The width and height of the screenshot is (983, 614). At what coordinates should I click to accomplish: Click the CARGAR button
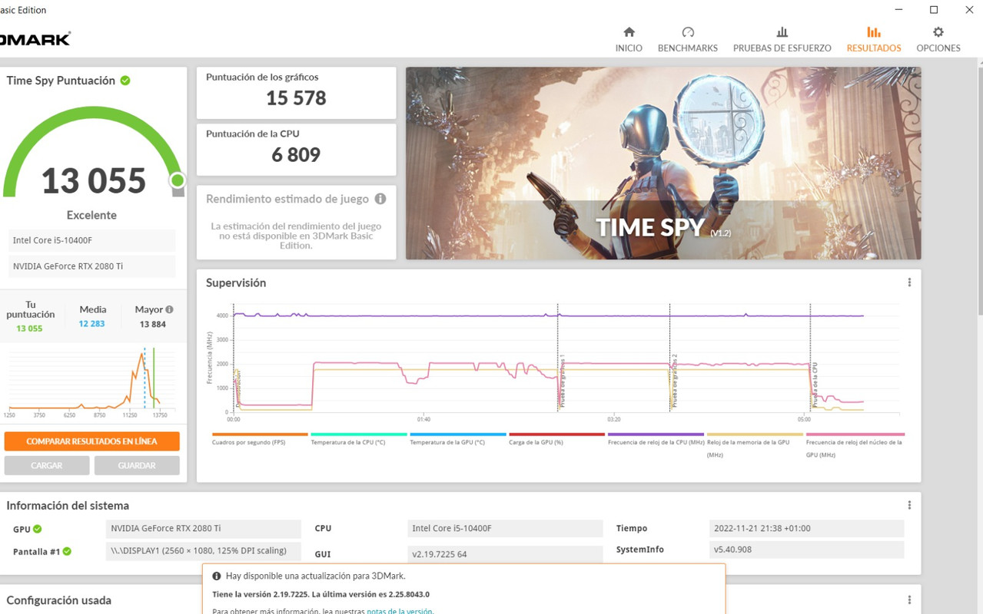47,465
